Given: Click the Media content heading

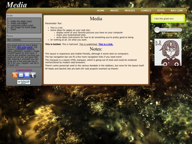Looking at the screenshot, I should [x=96, y=19].
